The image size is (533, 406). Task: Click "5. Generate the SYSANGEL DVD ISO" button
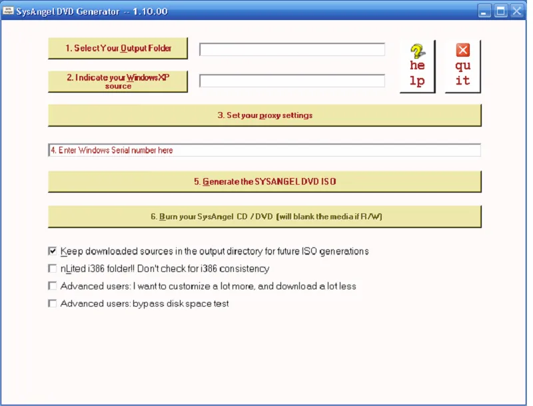(264, 181)
